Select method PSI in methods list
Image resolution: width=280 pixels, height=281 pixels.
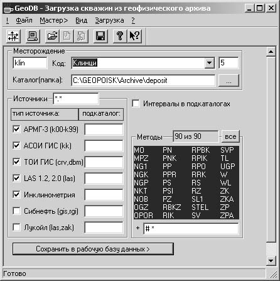[168, 191]
